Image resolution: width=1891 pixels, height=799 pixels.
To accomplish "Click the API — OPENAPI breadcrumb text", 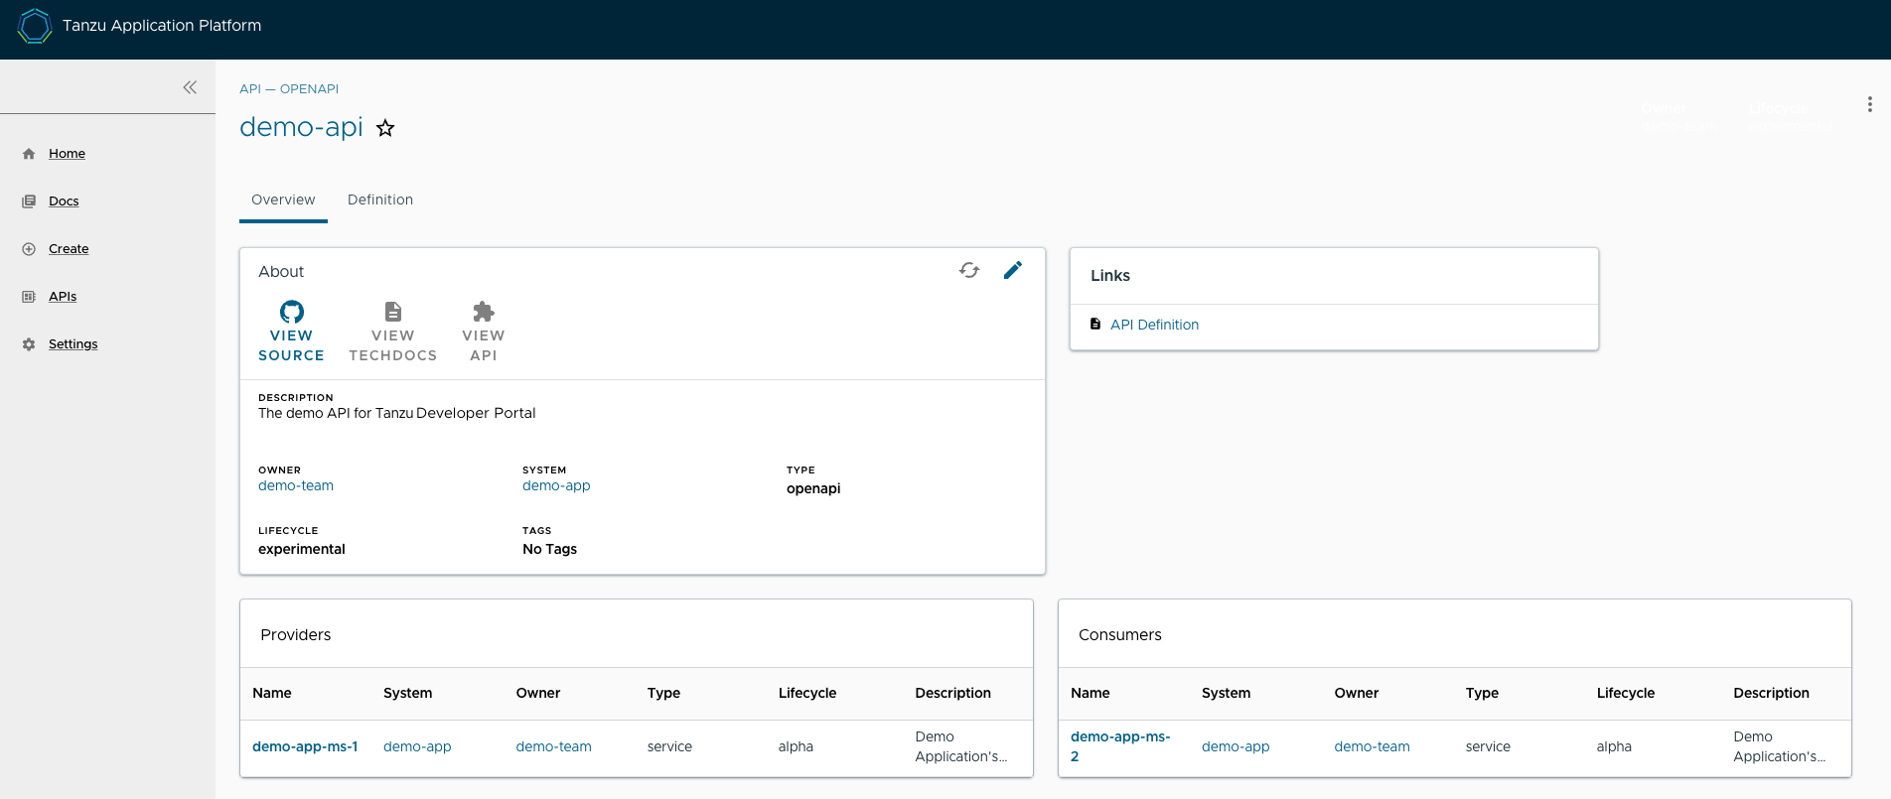I will [289, 88].
